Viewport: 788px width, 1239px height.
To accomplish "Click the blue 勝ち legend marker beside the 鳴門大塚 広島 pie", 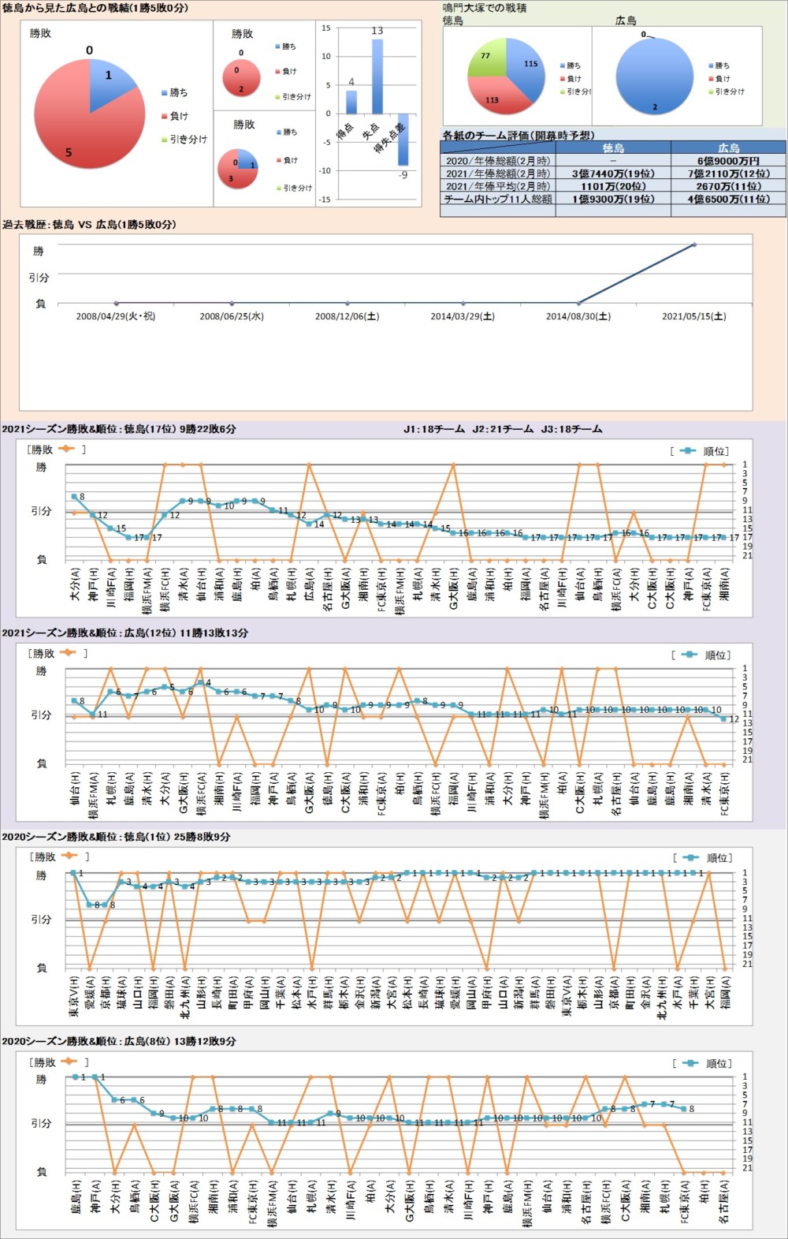I will coord(711,66).
